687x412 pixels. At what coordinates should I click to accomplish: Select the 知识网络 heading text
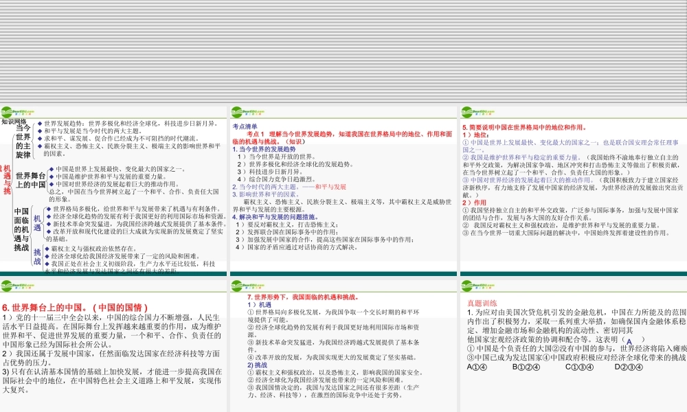(x=14, y=122)
